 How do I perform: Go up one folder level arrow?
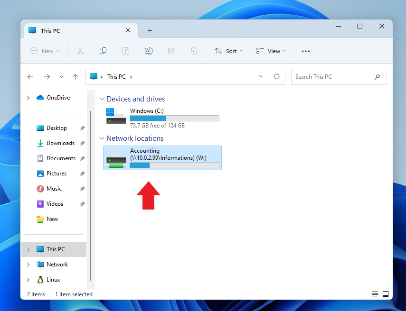(75, 77)
